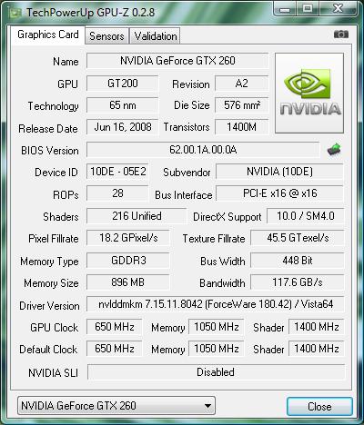Viewport: 364px width, 425px height.
Task: Click Texture Fillrate value 45.5 GTexel/s
Action: [298, 238]
